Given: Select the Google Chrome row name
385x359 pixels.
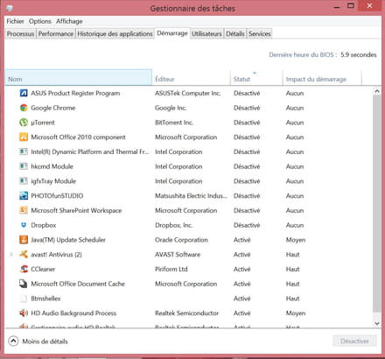Looking at the screenshot, I should coord(53,108).
